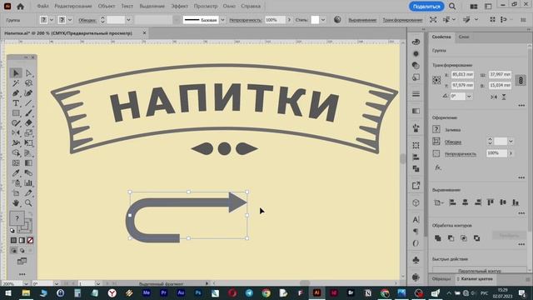Flip selection horizontally in Transform section
This screenshot has height=300, width=533.
(494, 97)
